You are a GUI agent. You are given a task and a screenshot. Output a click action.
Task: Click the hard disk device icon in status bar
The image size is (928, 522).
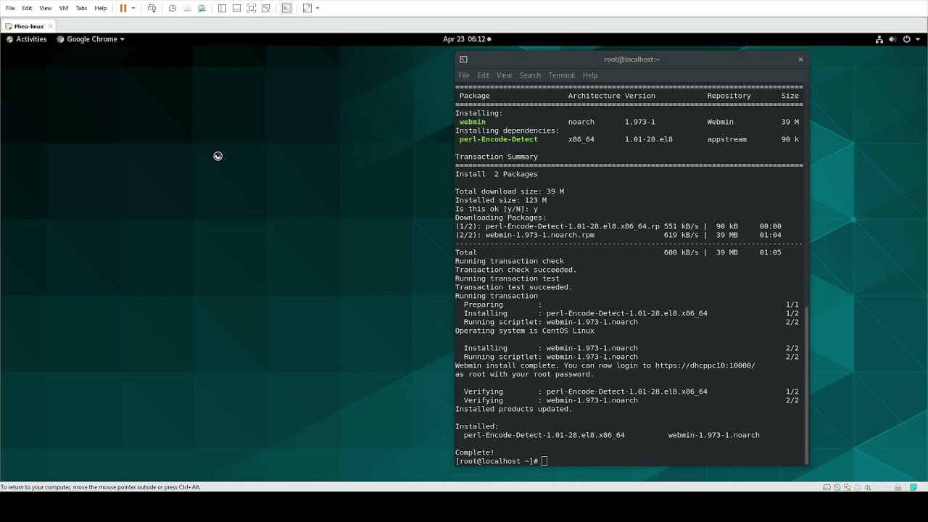826,487
